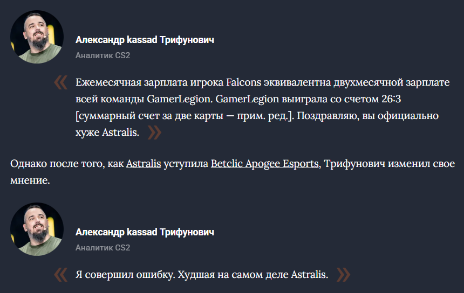Click the top author name Александр kassad Трифунович
The image size is (464, 293).
click(145, 40)
